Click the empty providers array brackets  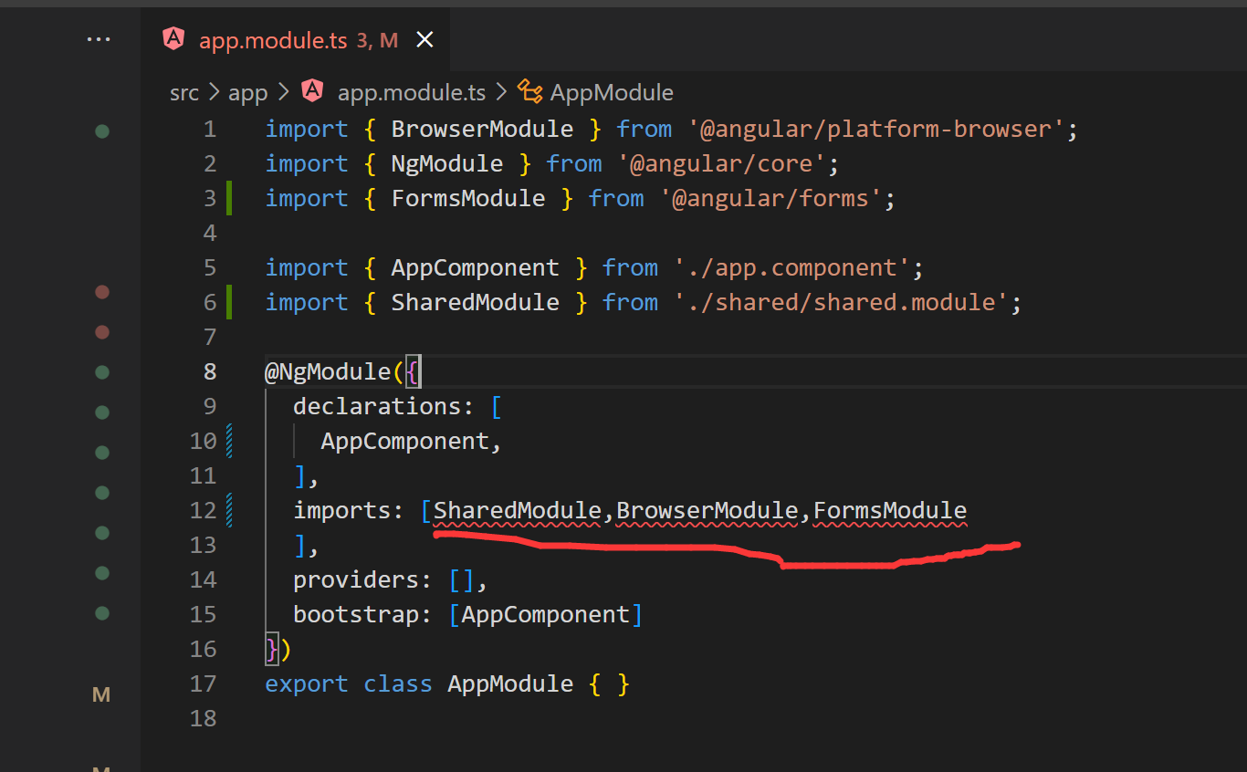click(461, 580)
